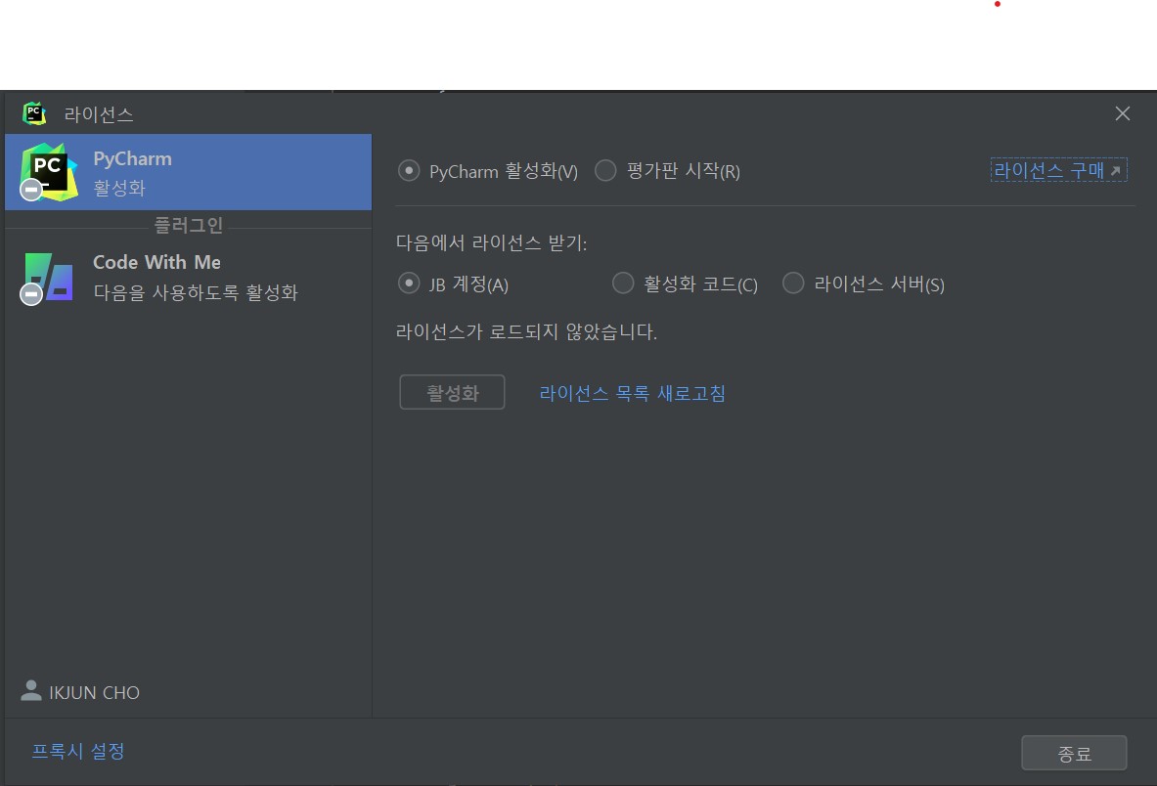Click '라이선스 목록 새로고침' link

(633, 393)
